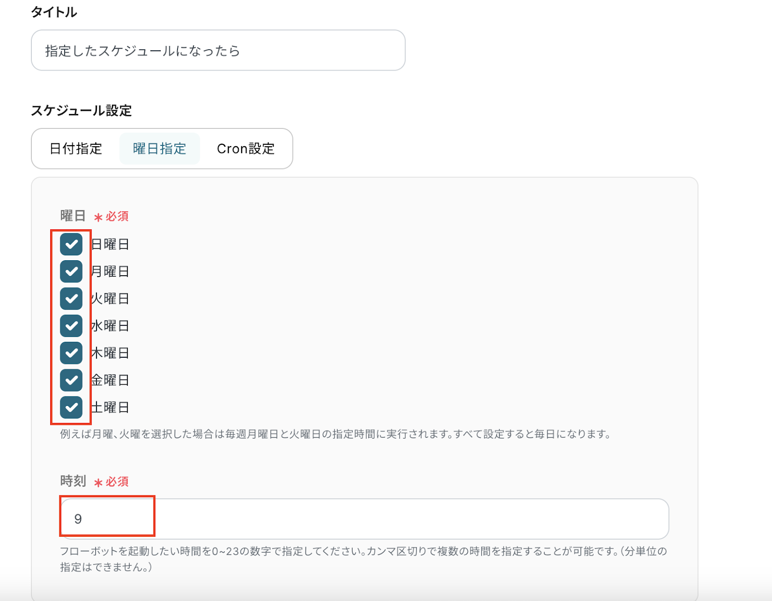This screenshot has height=601, width=772.
Task: Uncheck the 日曜日 checkbox
Action: point(71,244)
